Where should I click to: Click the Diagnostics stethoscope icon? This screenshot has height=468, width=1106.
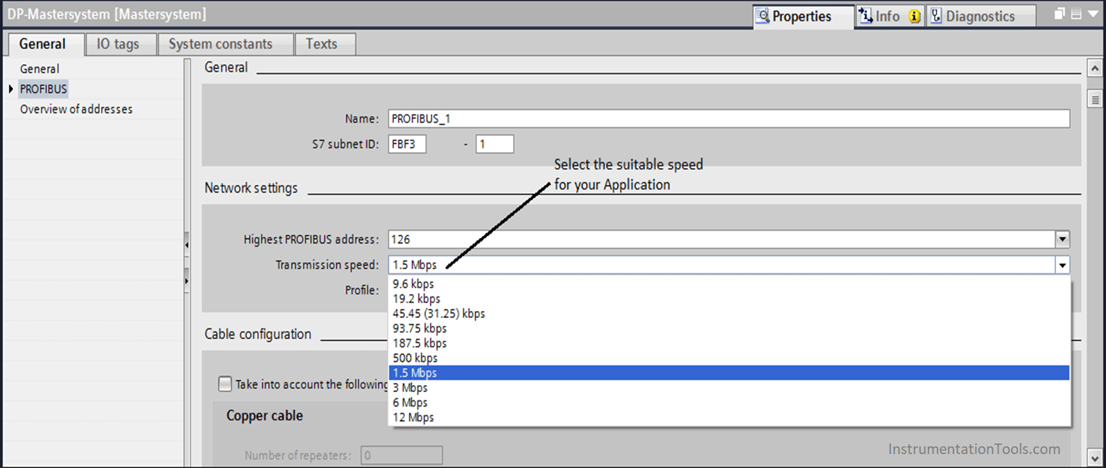point(936,15)
